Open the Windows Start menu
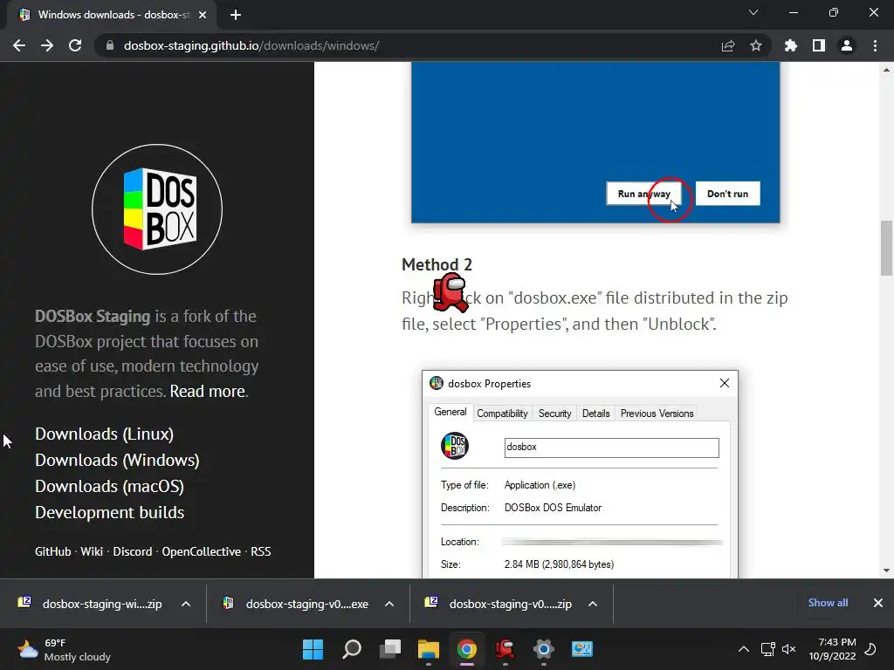 tap(313, 649)
